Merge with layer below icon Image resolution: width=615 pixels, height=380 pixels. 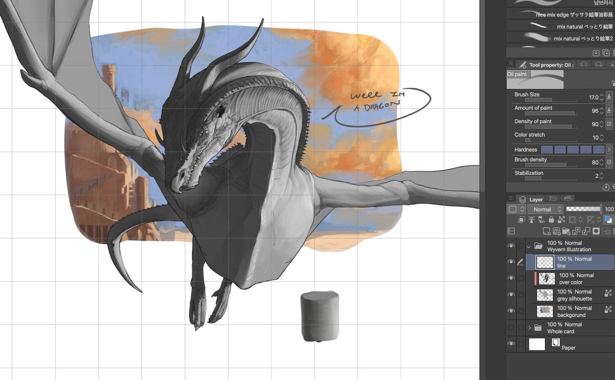[x=586, y=231]
